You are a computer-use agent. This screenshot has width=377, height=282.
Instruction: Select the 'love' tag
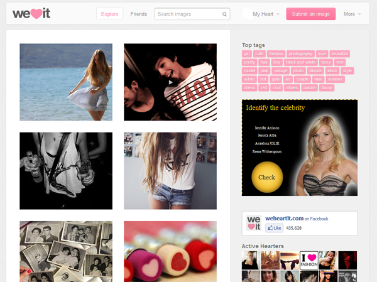322,53
